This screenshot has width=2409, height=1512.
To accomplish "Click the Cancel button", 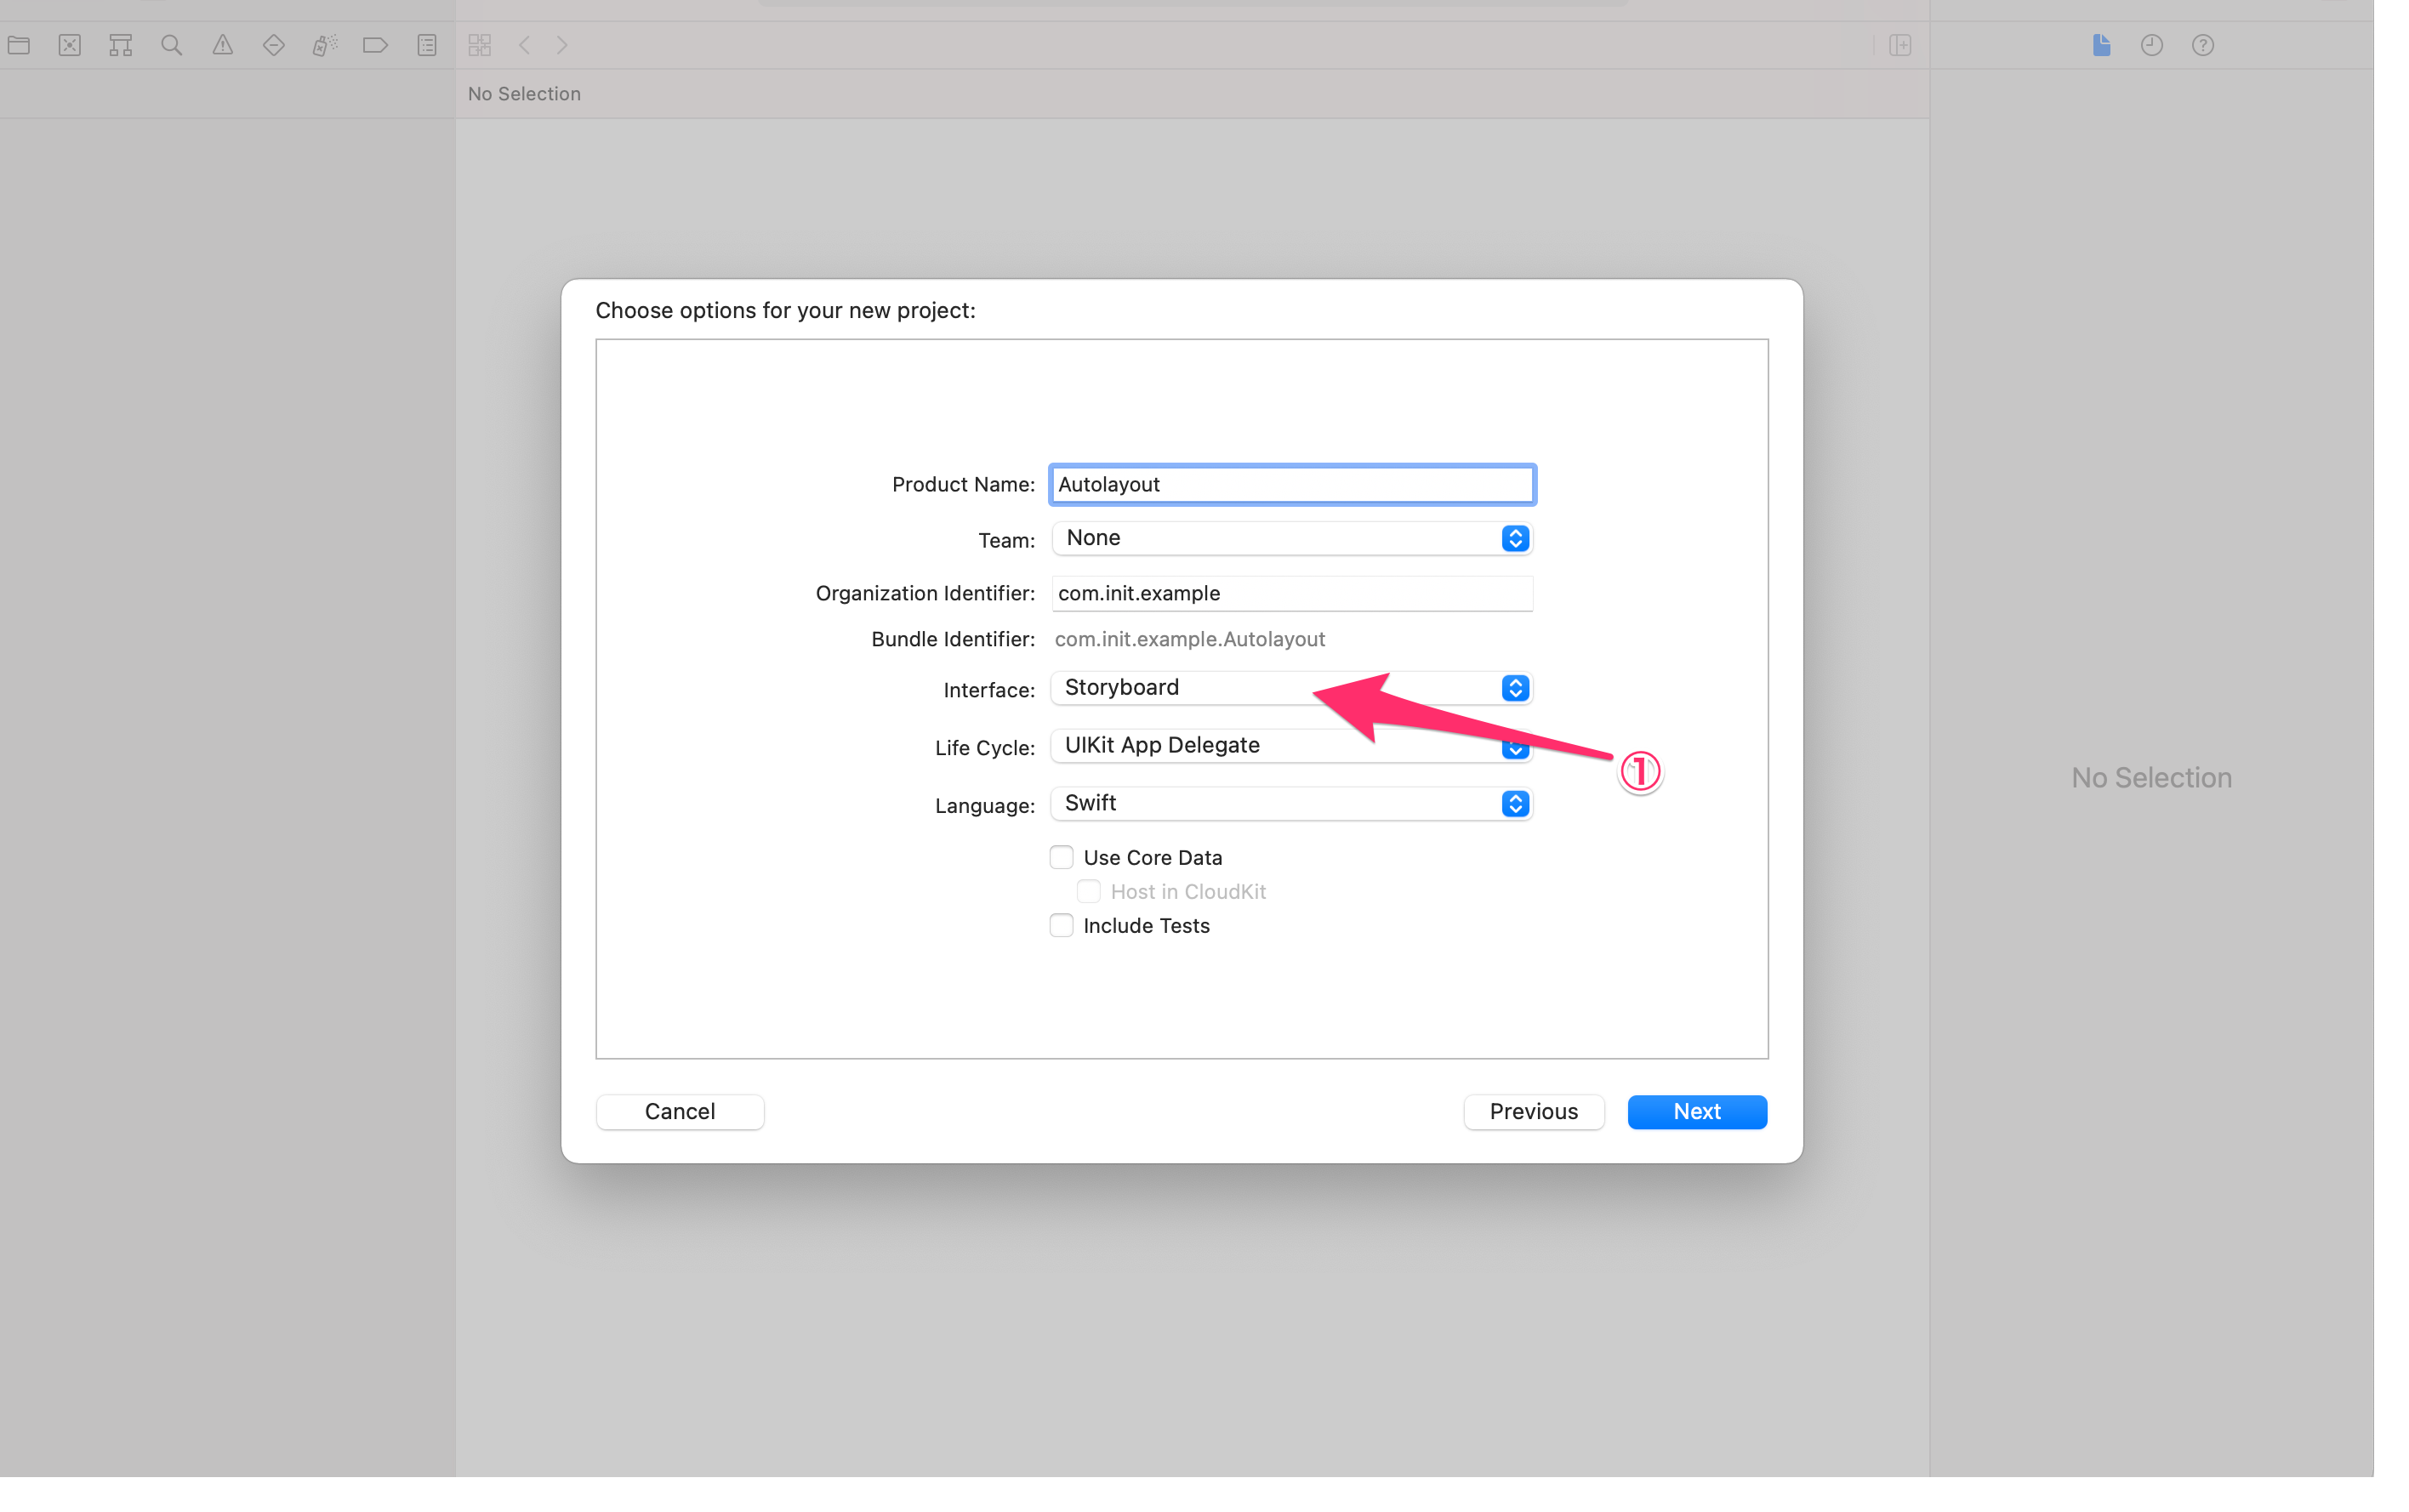I will [x=679, y=1111].
